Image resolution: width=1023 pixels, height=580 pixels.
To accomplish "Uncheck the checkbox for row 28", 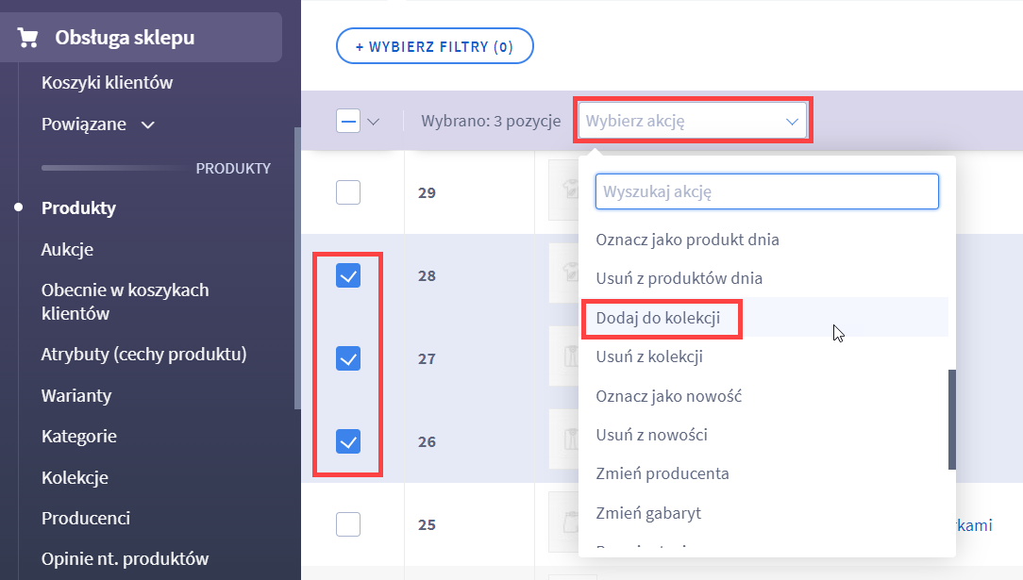I will click(x=347, y=275).
